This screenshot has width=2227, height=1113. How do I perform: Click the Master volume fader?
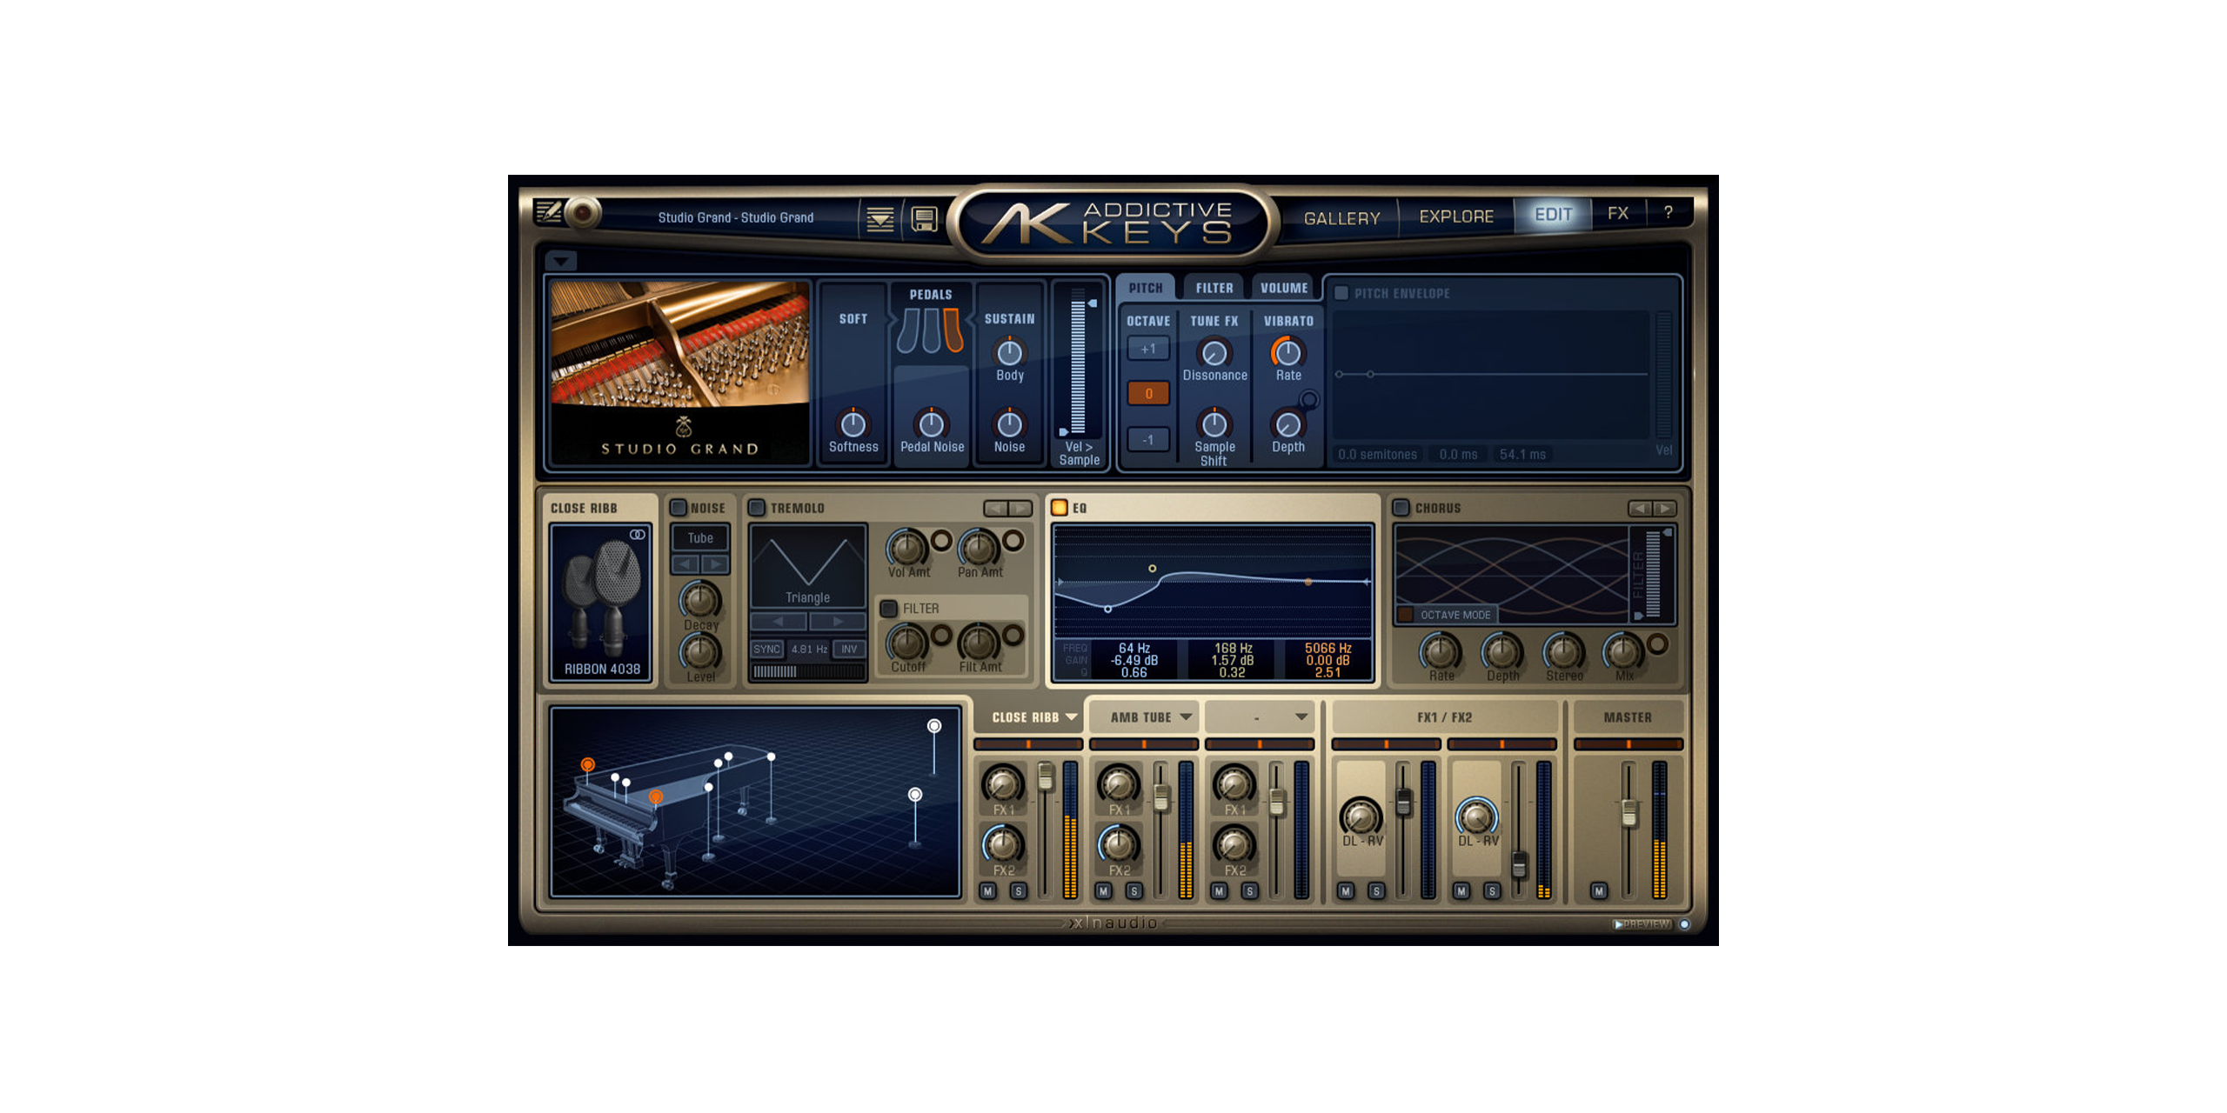[x=1628, y=812]
